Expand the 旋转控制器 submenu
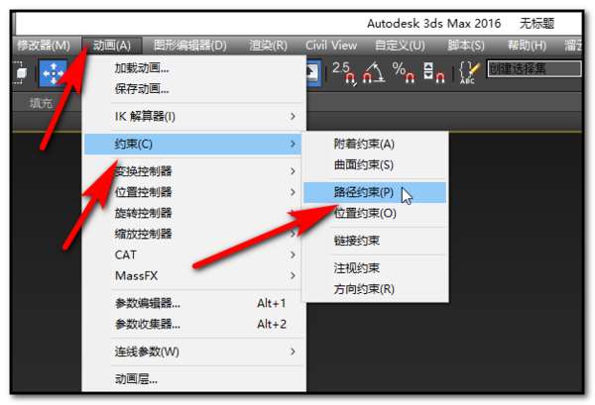The width and height of the screenshot is (595, 405). click(193, 213)
